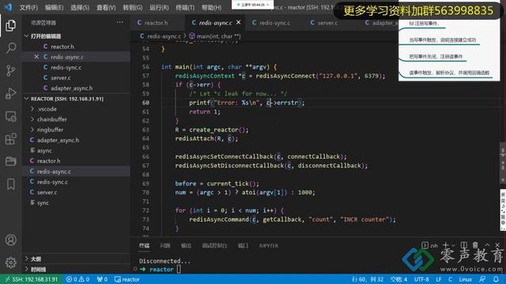506x284 pixels.
Task: Expand the Timeline section
Action: [x=76, y=269]
